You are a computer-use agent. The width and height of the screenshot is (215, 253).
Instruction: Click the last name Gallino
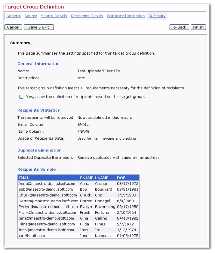(101, 218)
